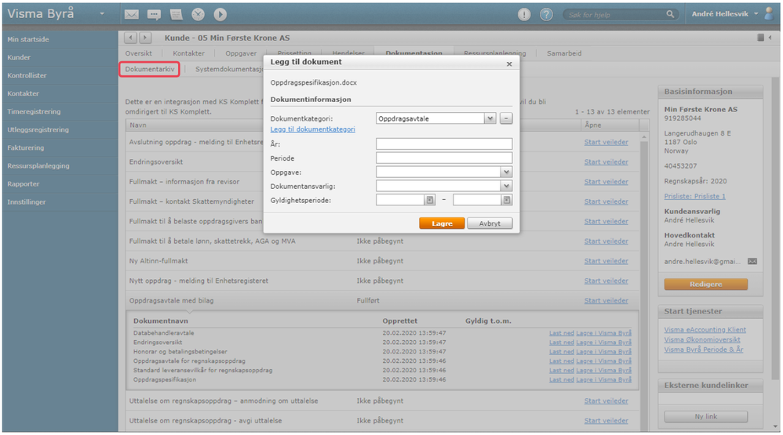
Task: Click the Legg til dokumentkategori link
Action: (312, 129)
